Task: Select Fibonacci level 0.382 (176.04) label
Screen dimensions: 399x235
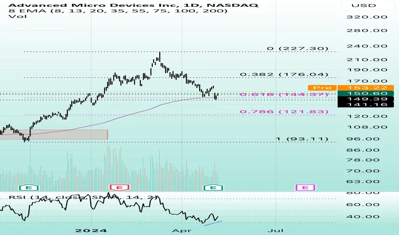Action: (x=284, y=74)
